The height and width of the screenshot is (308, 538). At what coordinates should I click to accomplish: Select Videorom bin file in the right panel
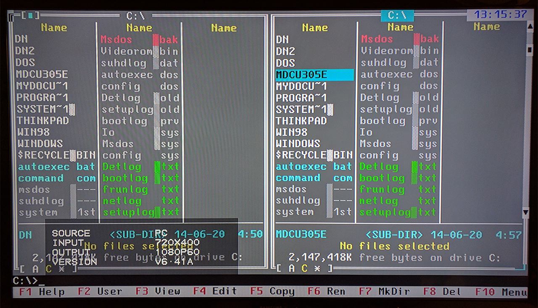pyautogui.click(x=400, y=51)
